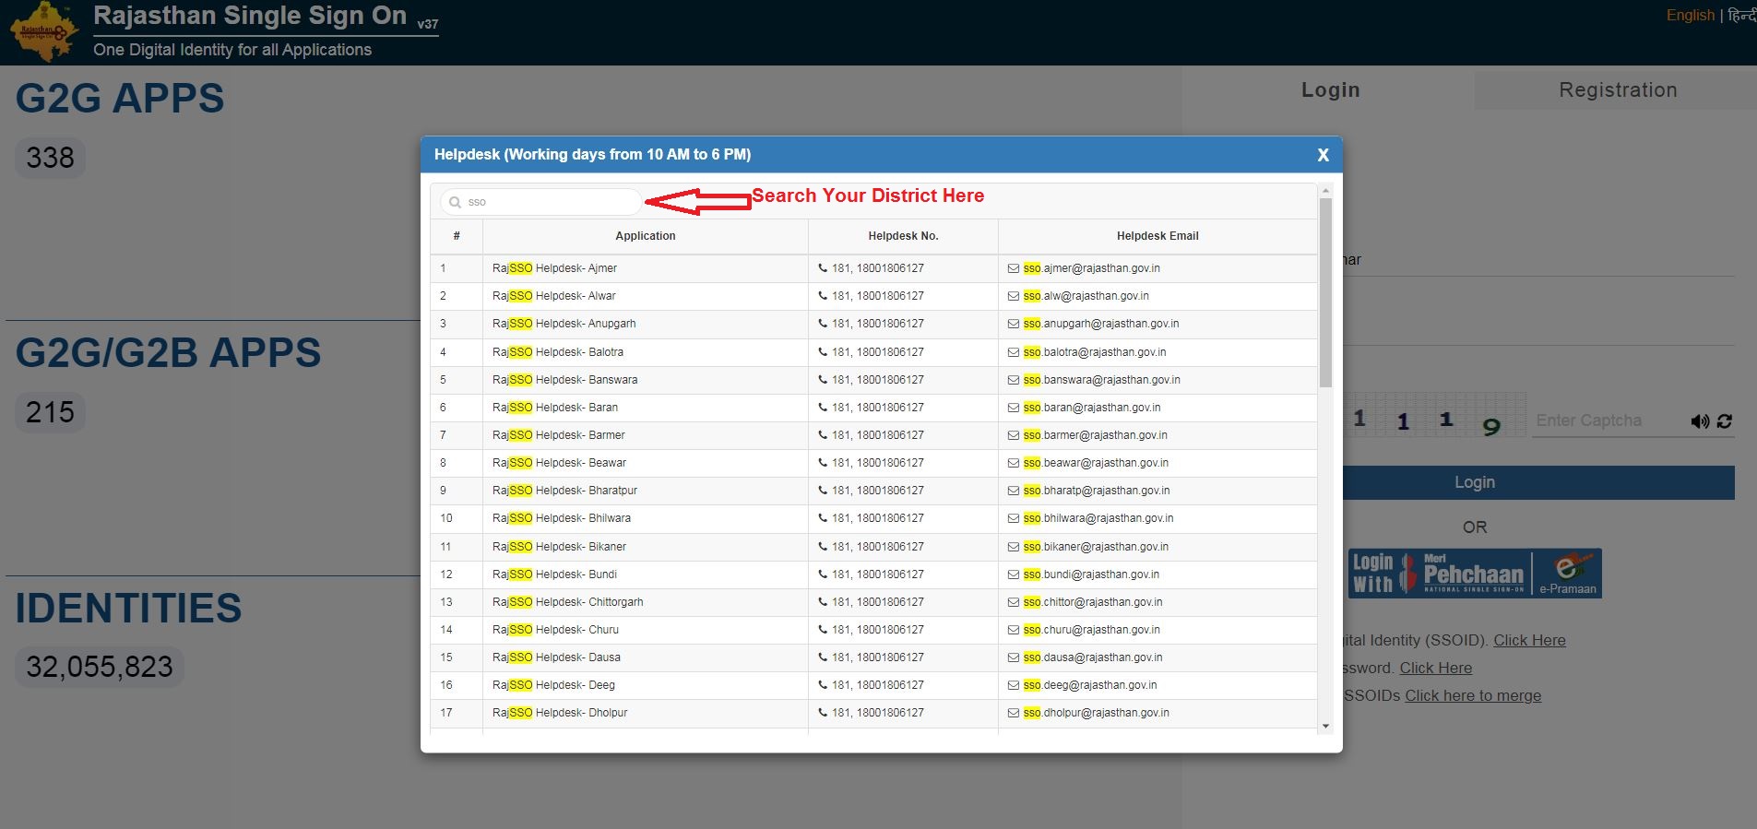Click phone icon in Anupgarh row
This screenshot has height=829, width=1757.
pyautogui.click(x=823, y=324)
